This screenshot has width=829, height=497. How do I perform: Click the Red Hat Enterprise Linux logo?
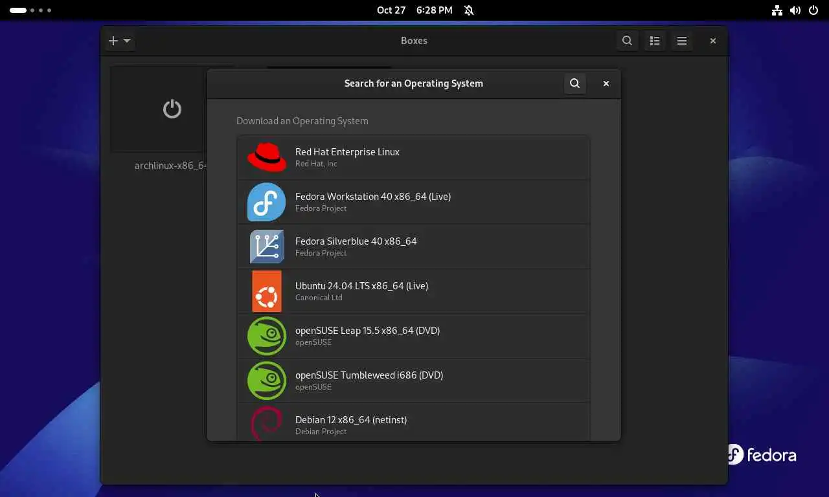267,157
